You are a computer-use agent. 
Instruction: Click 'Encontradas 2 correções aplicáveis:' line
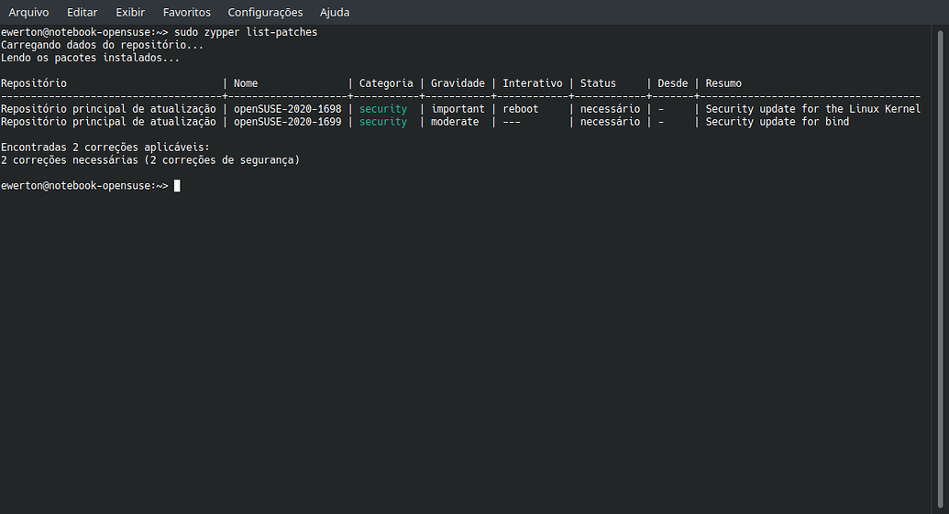[105, 147]
